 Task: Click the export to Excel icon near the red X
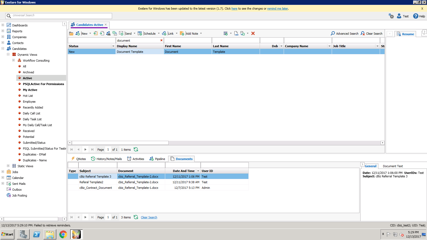[x=243, y=33]
